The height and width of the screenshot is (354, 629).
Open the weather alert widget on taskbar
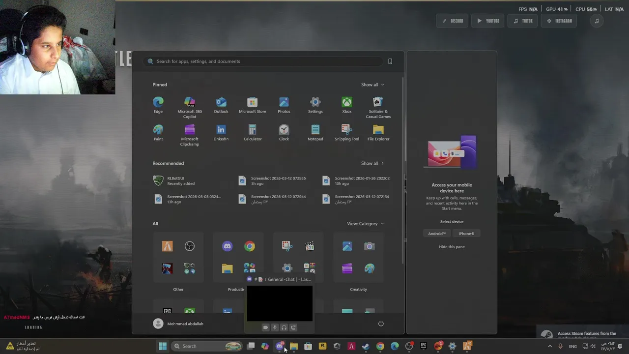click(23, 346)
